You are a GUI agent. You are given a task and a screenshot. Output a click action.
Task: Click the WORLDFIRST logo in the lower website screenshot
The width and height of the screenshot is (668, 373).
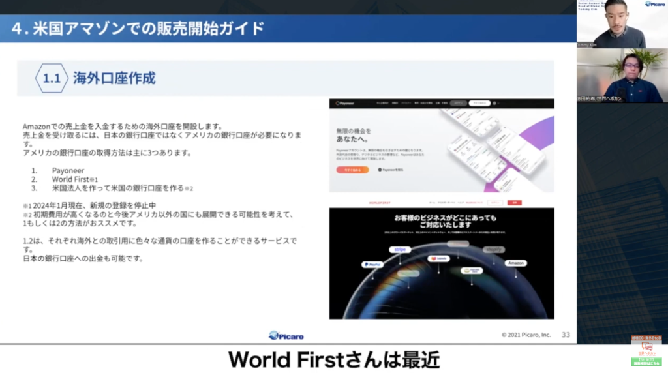[x=379, y=203]
